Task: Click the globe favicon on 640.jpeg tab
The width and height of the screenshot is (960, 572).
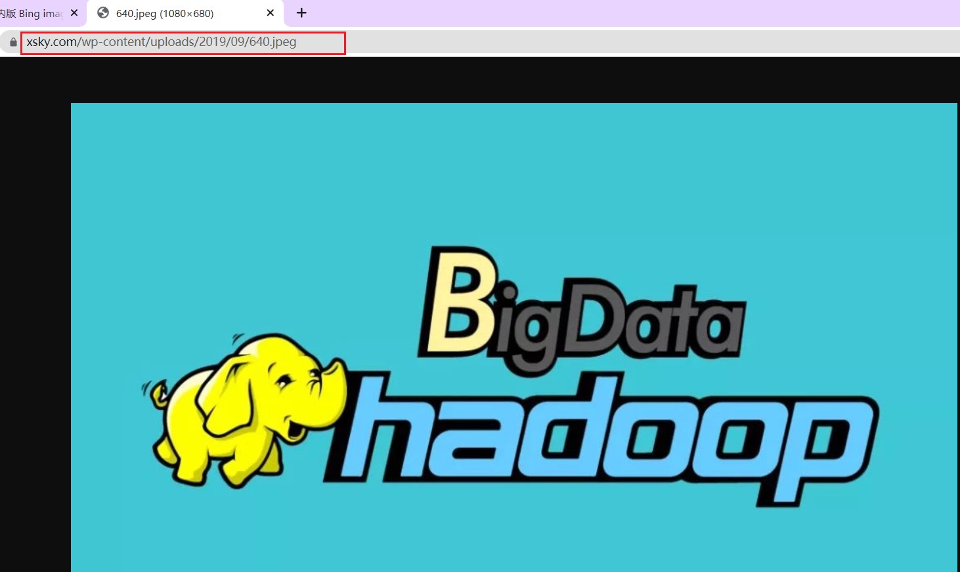Action: coord(103,12)
